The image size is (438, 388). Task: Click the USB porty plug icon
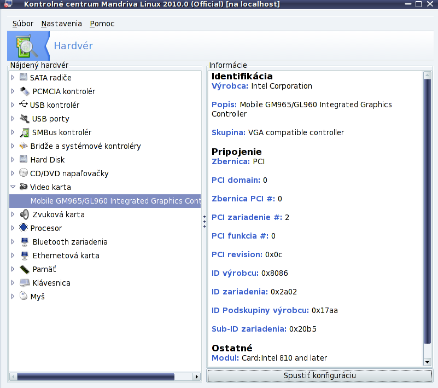25,119
